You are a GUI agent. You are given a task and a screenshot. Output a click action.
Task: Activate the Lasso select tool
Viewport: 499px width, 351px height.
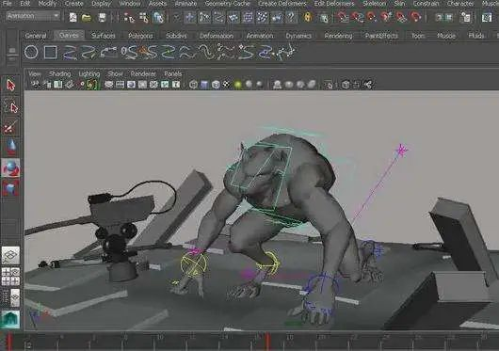click(x=11, y=107)
